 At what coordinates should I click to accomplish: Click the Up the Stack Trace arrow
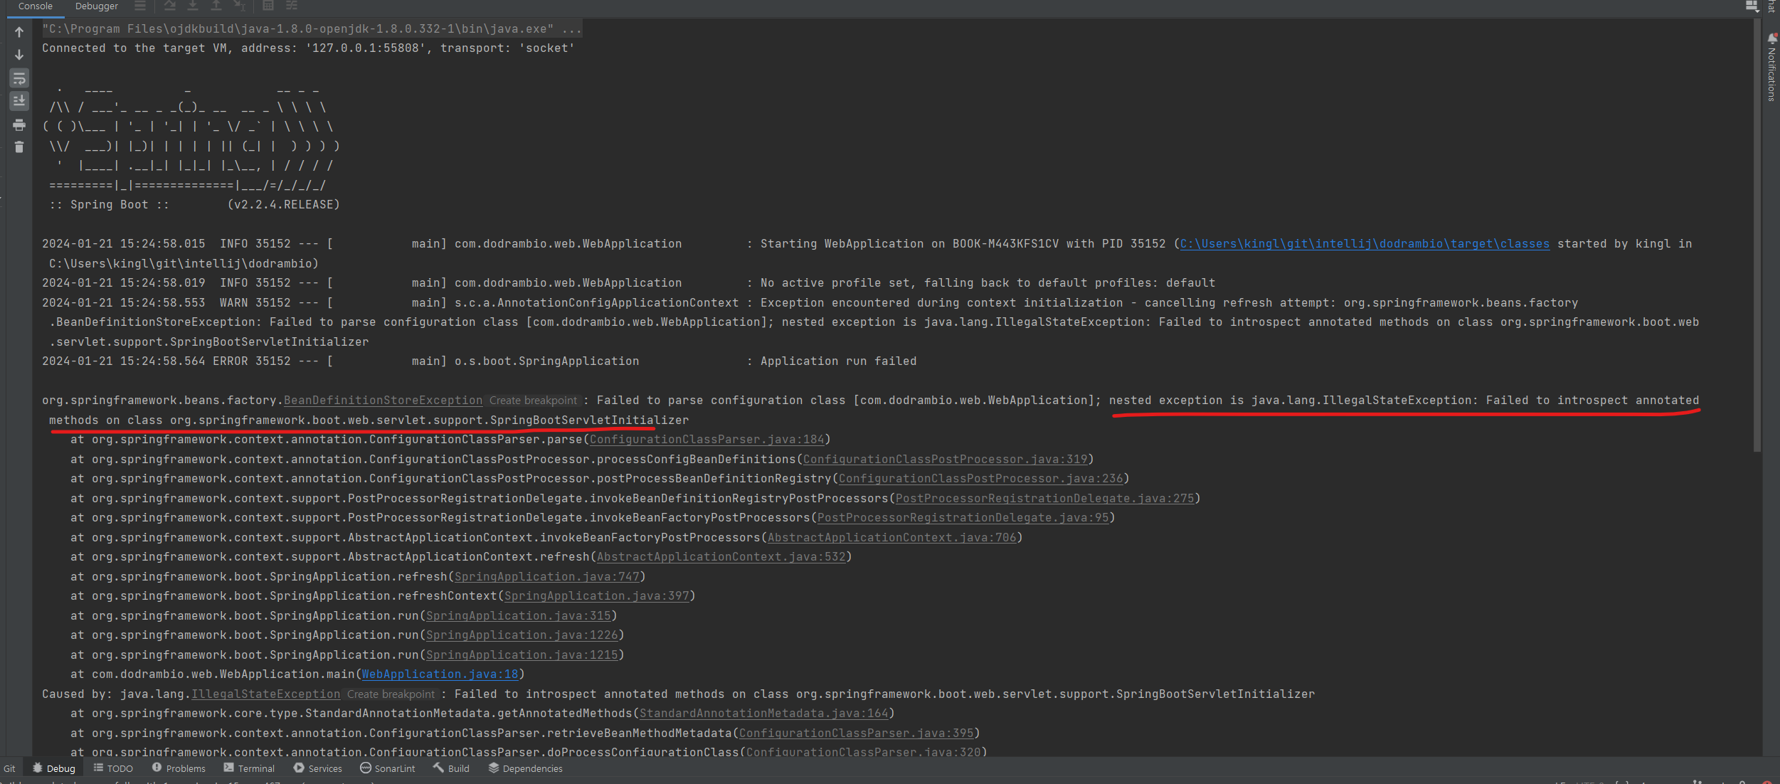[19, 32]
